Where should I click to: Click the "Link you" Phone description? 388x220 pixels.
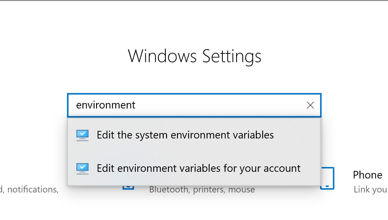click(x=370, y=190)
